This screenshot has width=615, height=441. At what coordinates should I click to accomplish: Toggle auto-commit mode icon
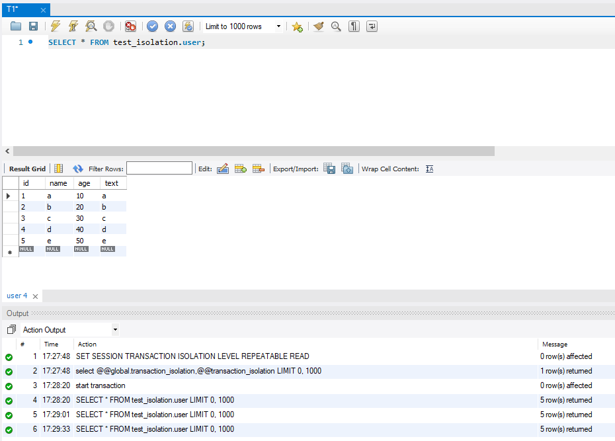click(x=188, y=26)
